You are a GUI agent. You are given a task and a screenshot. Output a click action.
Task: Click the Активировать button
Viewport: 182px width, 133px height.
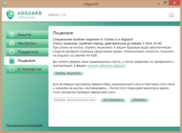coord(113,100)
